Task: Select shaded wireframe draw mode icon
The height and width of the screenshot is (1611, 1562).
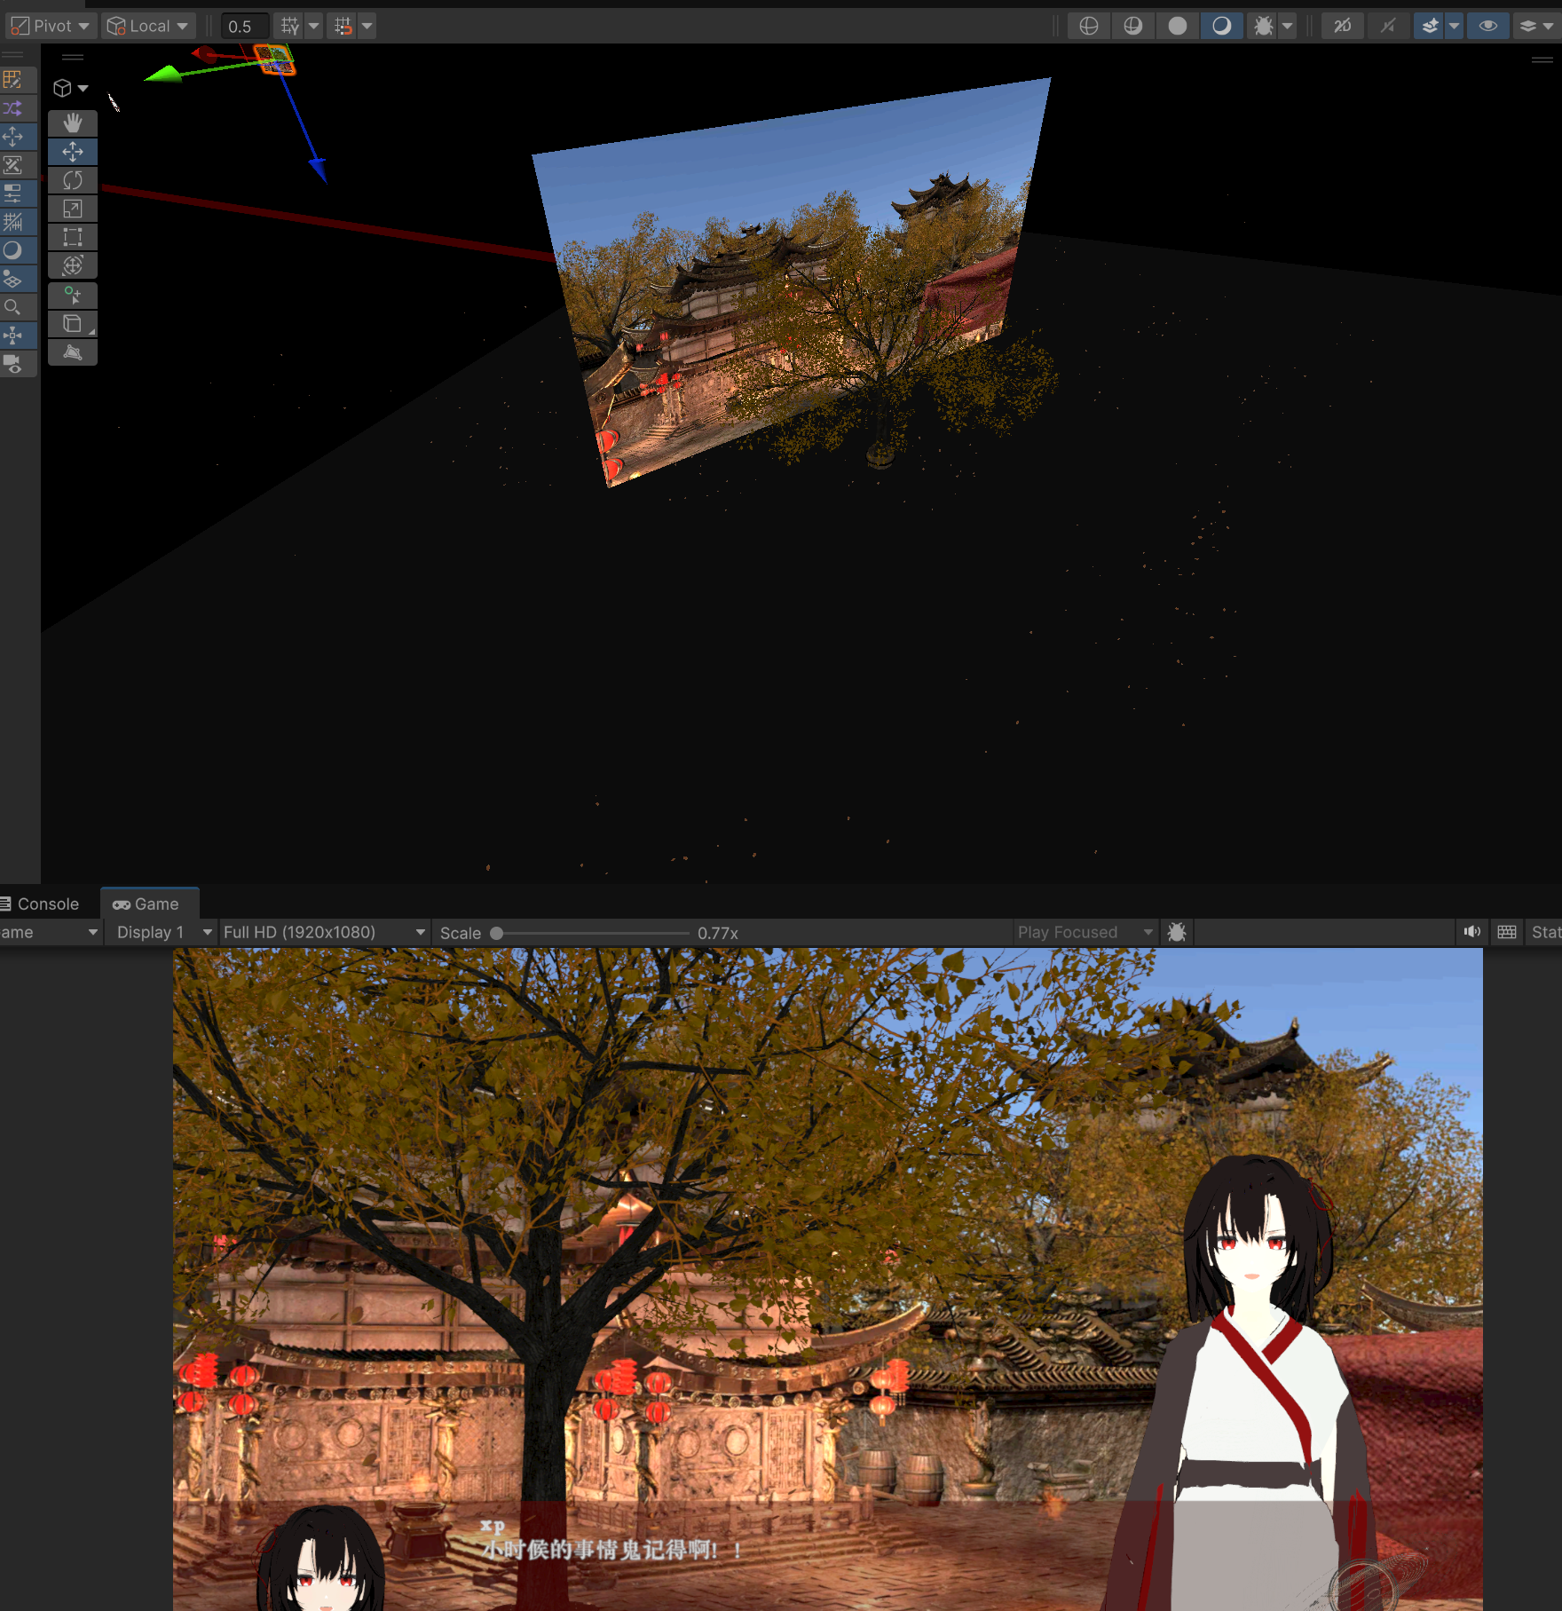Action: [x=1133, y=26]
